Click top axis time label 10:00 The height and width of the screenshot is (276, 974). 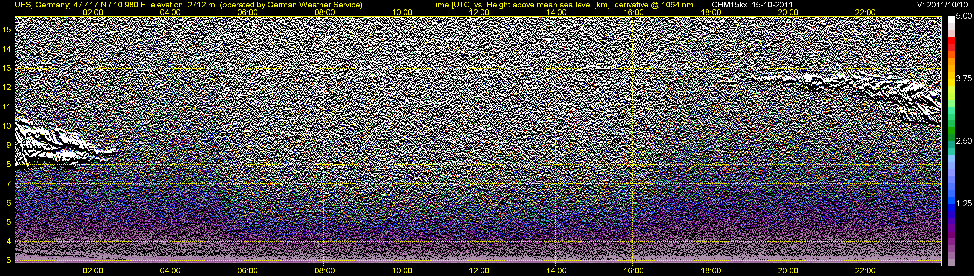tap(402, 12)
